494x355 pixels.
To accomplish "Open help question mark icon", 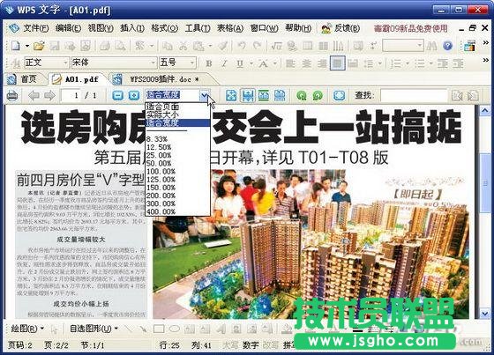I will point(447,46).
